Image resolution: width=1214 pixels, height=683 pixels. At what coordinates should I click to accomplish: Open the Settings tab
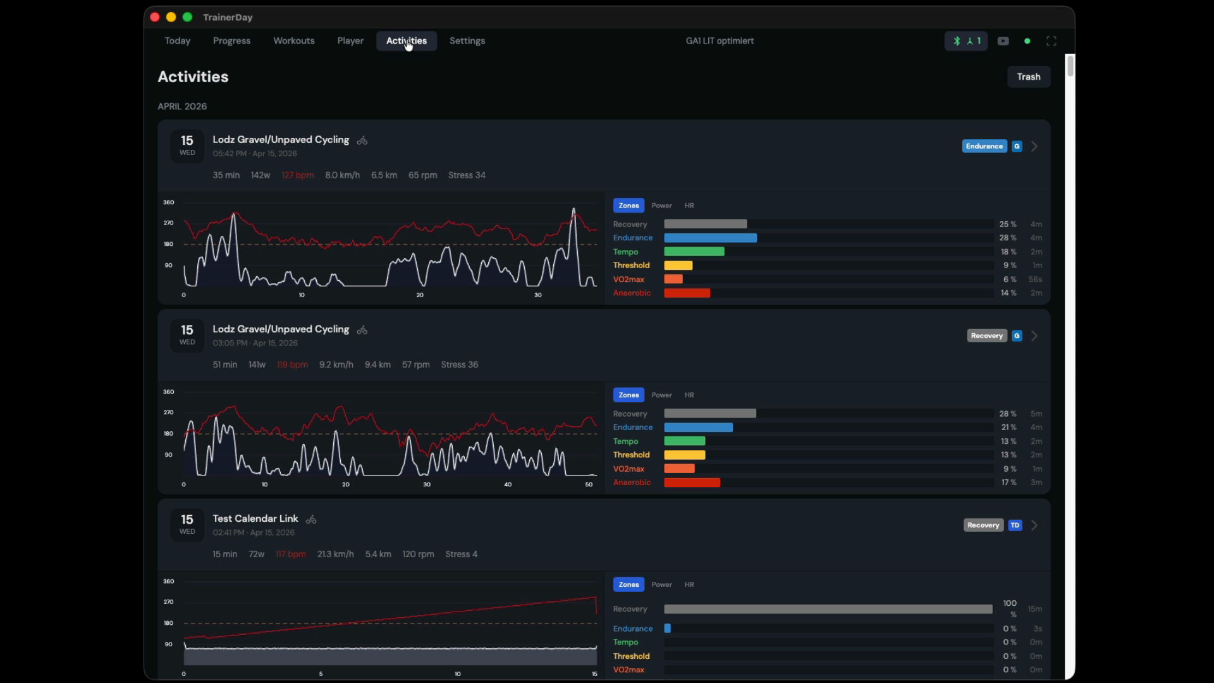467,40
